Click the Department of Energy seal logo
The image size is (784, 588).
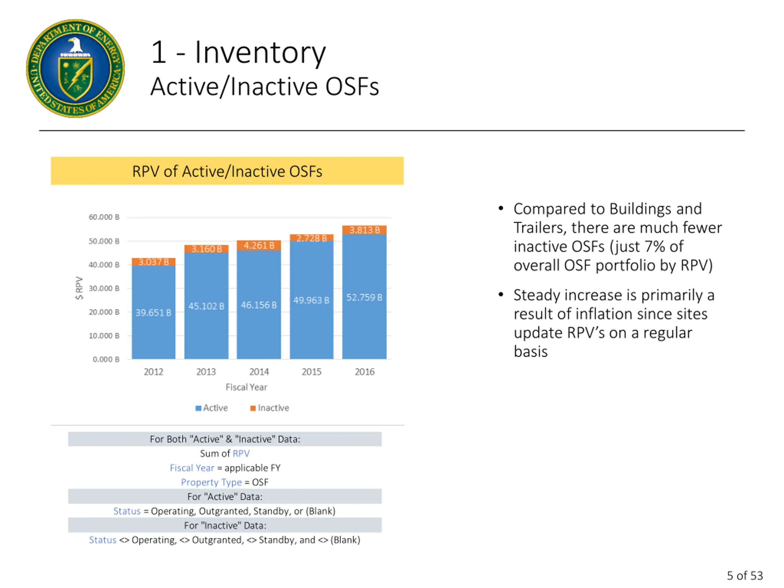tap(76, 68)
